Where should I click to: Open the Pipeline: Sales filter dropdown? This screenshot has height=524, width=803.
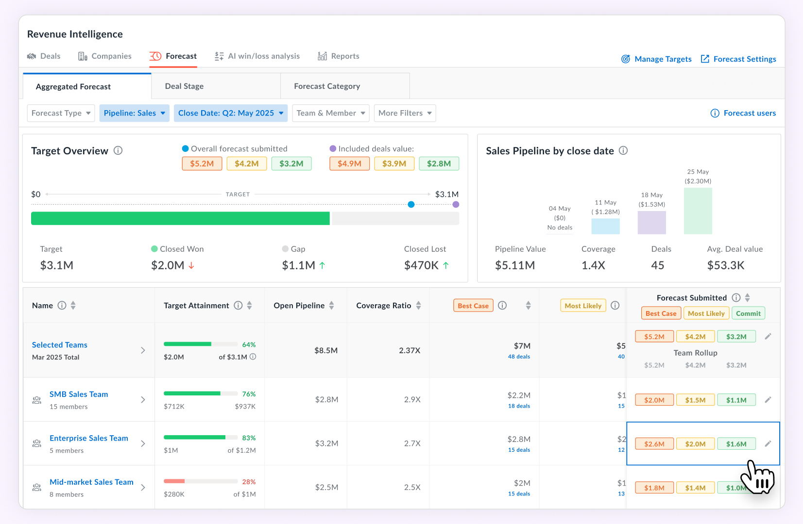click(135, 113)
